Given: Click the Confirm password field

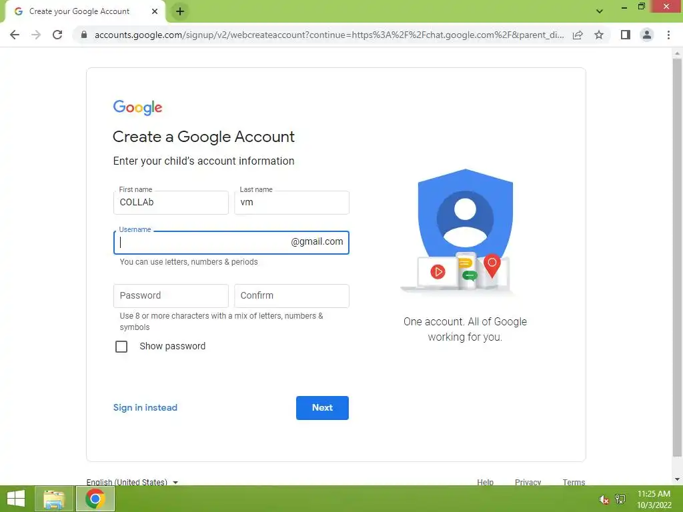Looking at the screenshot, I should [291, 295].
